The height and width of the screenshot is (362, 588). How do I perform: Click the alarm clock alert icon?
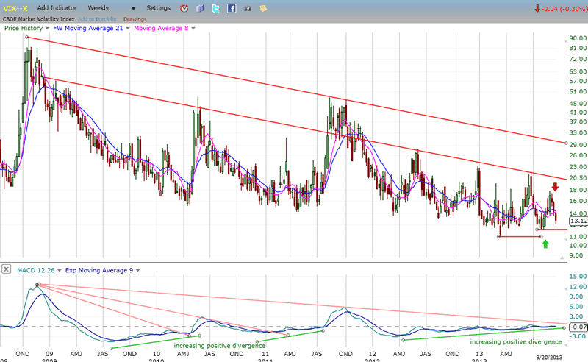point(184,8)
